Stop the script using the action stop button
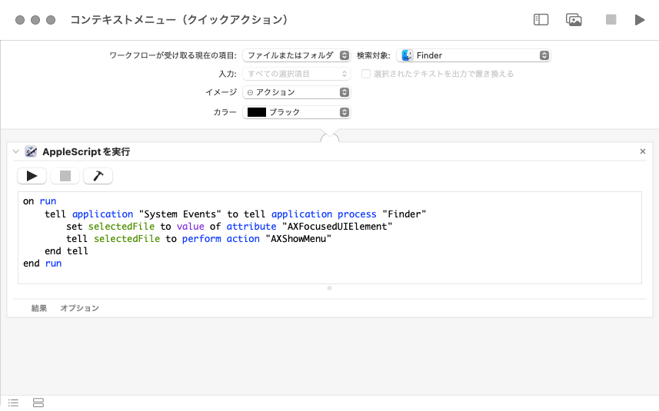The width and height of the screenshot is (659, 411). [65, 176]
